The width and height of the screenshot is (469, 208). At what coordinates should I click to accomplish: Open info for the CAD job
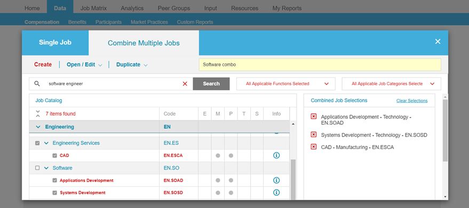[276, 155]
